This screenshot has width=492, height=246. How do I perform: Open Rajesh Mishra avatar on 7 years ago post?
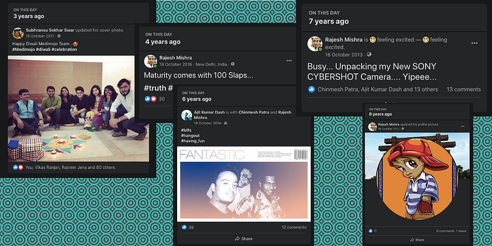click(x=315, y=44)
